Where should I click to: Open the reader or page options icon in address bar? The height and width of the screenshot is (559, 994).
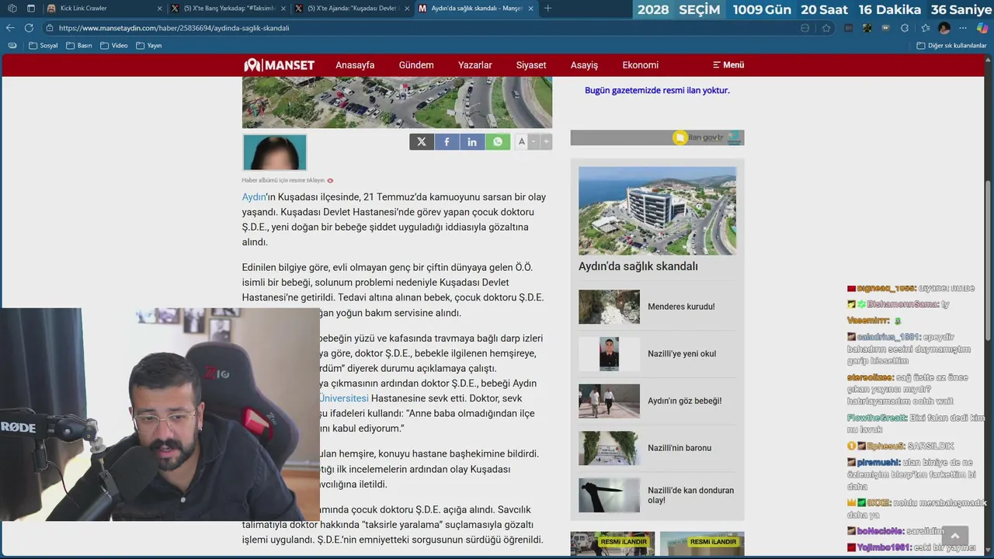[805, 28]
